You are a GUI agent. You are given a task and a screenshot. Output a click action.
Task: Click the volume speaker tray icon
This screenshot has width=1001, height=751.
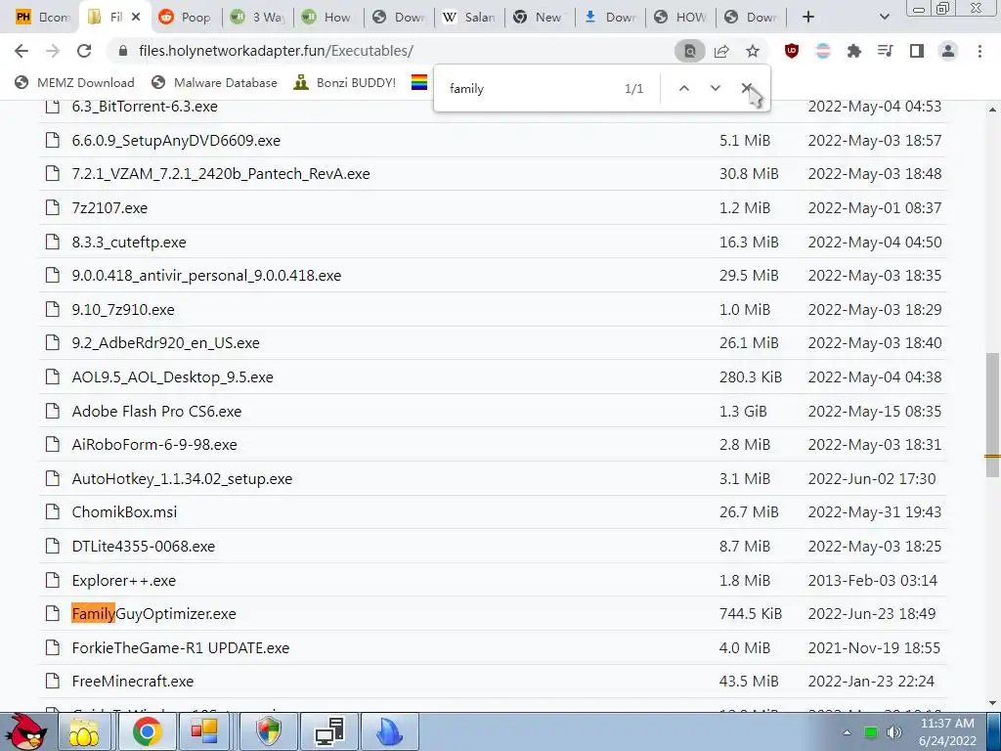pos(894,732)
